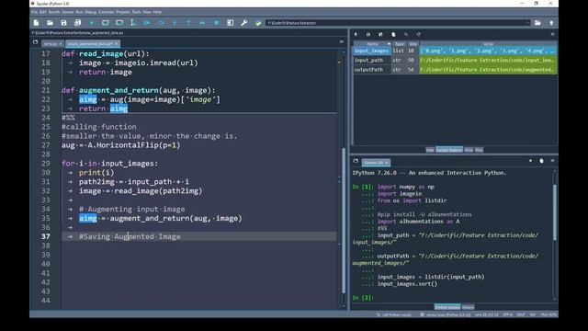Click the Open file folder icon

50,23
